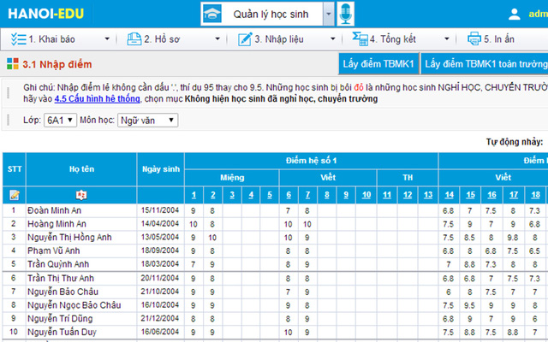Click the HANOI-EDU logo
548x342 pixels.
45,14
